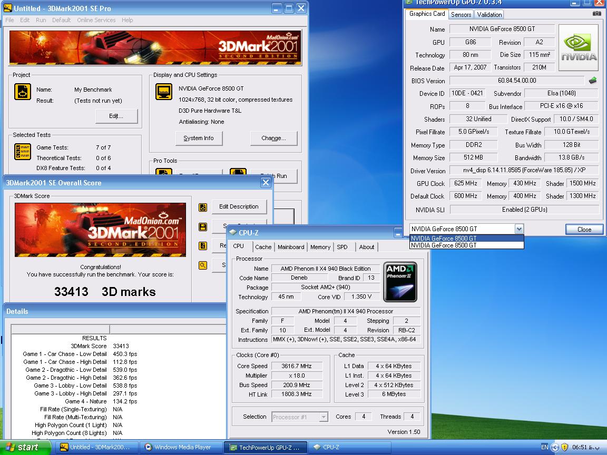Switch to the Cache tab in CPU-Z
Screen dimensions: 607x455
(263, 247)
